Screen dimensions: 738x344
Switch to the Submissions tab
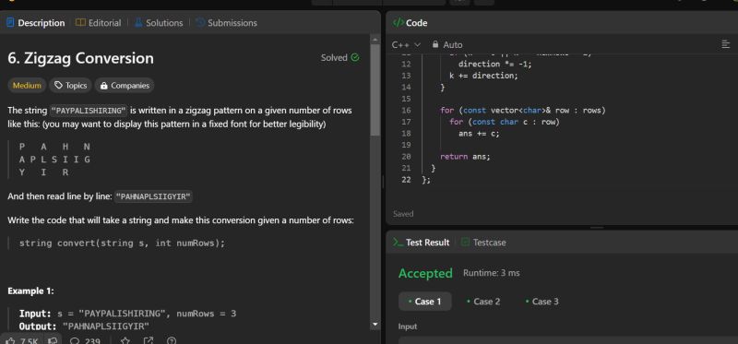point(226,22)
